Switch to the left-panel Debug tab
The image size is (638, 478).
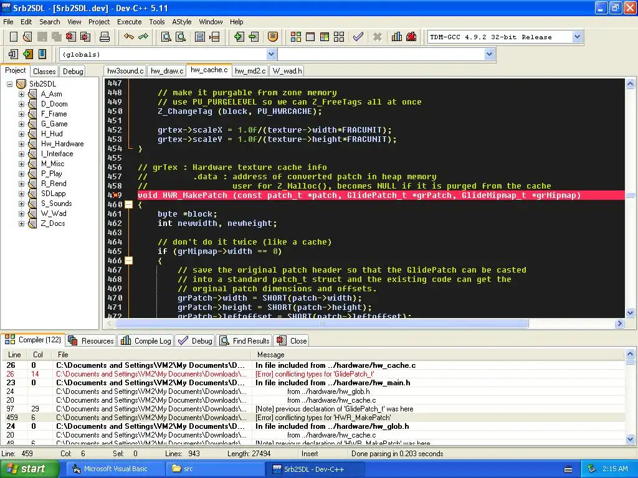coord(73,71)
